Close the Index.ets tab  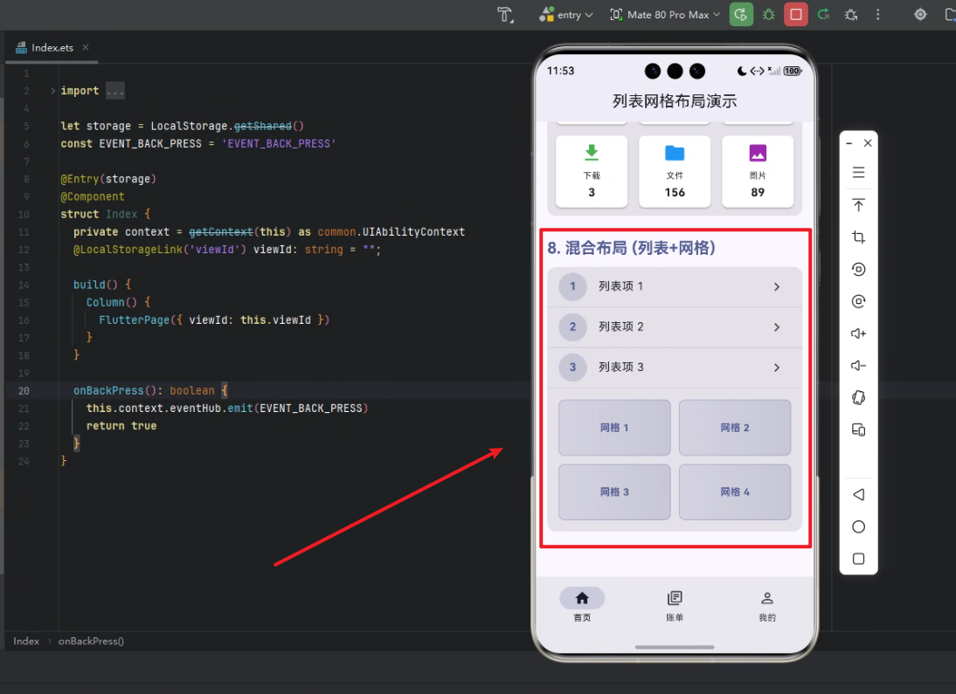tap(86, 47)
